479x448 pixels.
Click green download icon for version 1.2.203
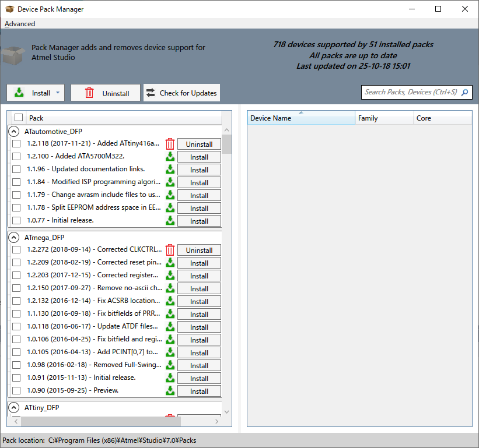(x=170, y=276)
